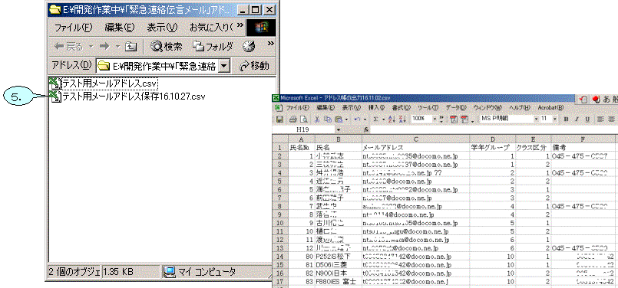Click the Excel document icon beside the File menu
The image size is (618, 288).
click(278, 107)
